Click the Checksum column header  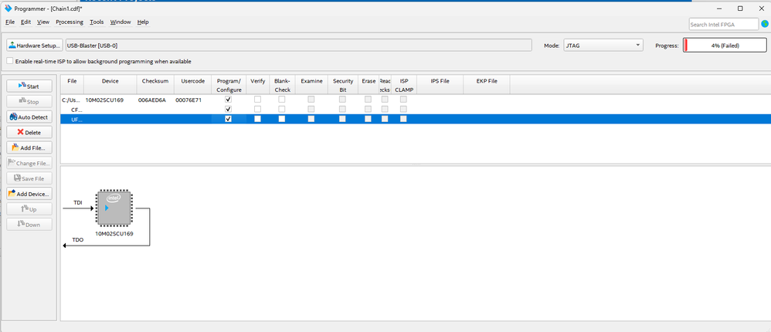point(155,85)
